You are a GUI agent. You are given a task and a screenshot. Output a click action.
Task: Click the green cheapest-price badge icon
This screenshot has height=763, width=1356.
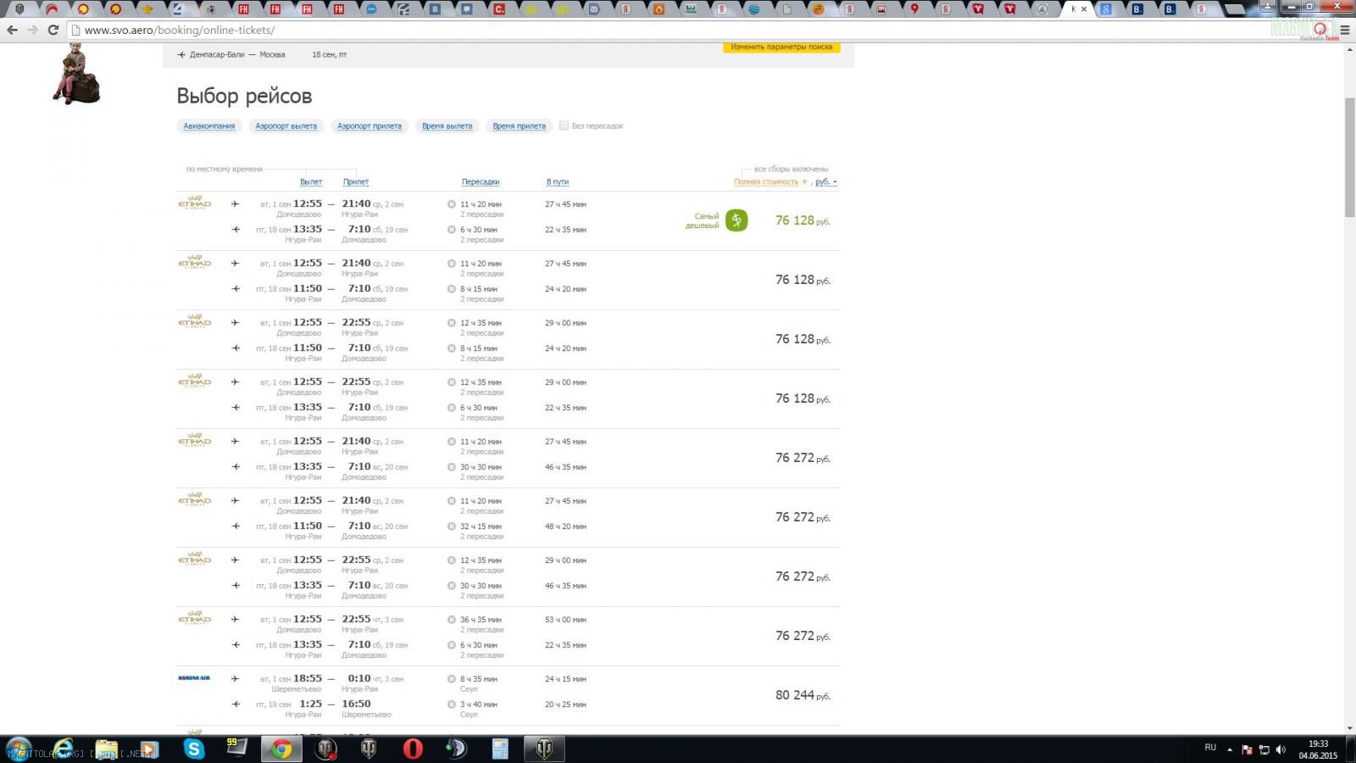(x=736, y=220)
